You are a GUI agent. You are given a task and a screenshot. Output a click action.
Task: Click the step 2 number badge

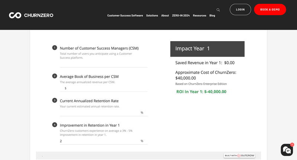point(55,76)
